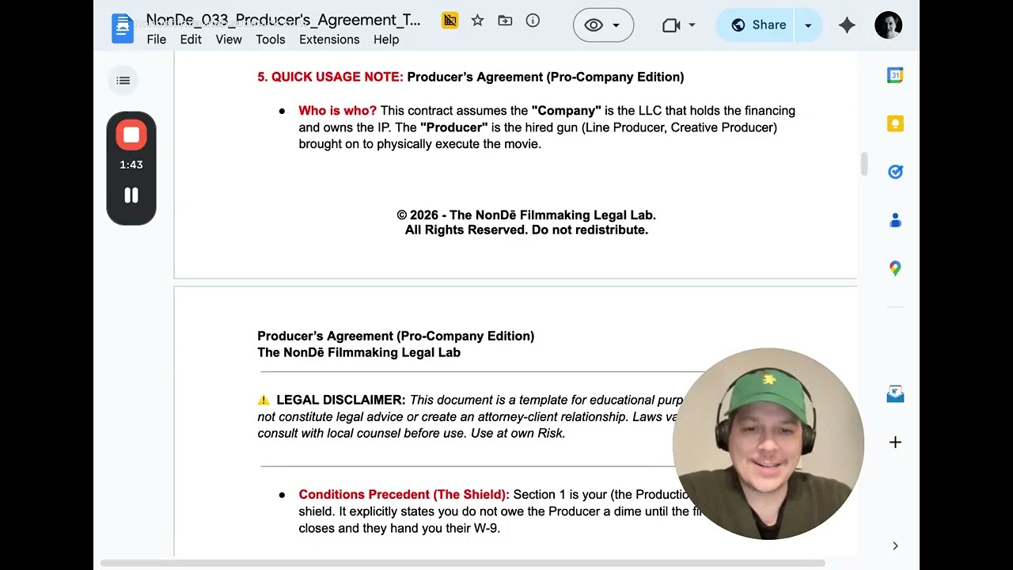Expand Meet call options arrow
The image size is (1013, 570).
(x=692, y=25)
